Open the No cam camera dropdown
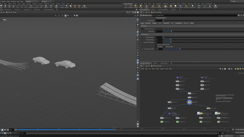 click(x=133, y=19)
